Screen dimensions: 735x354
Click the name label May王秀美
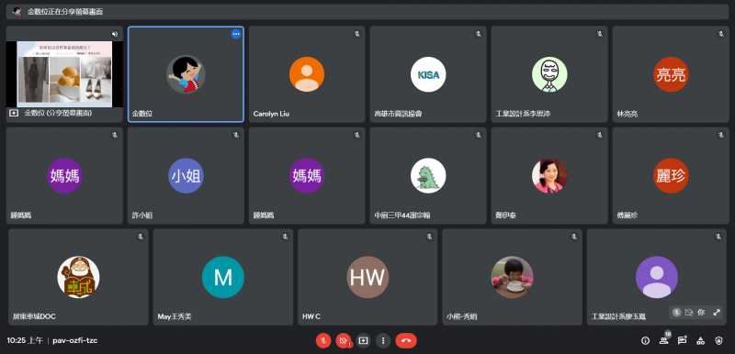pos(175,317)
